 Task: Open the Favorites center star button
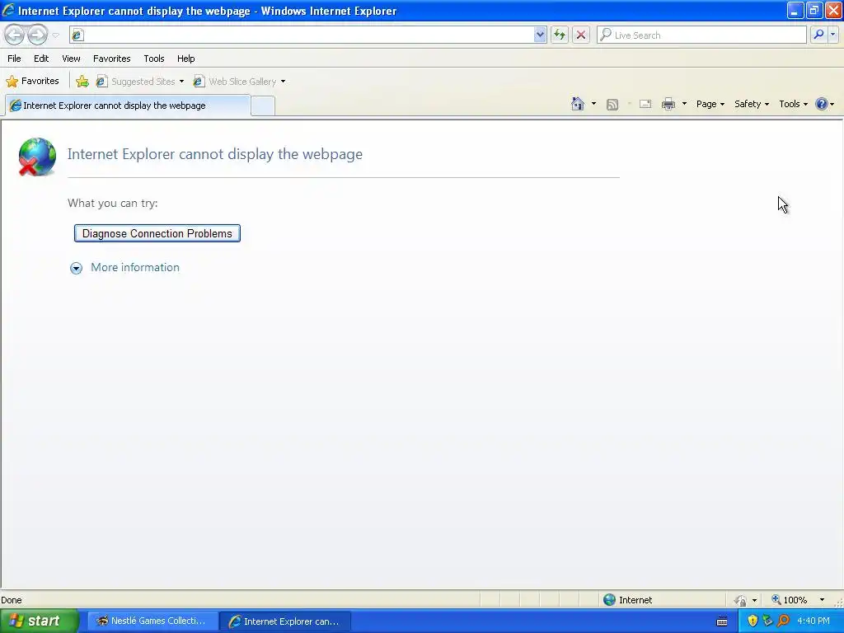pyautogui.click(x=33, y=82)
